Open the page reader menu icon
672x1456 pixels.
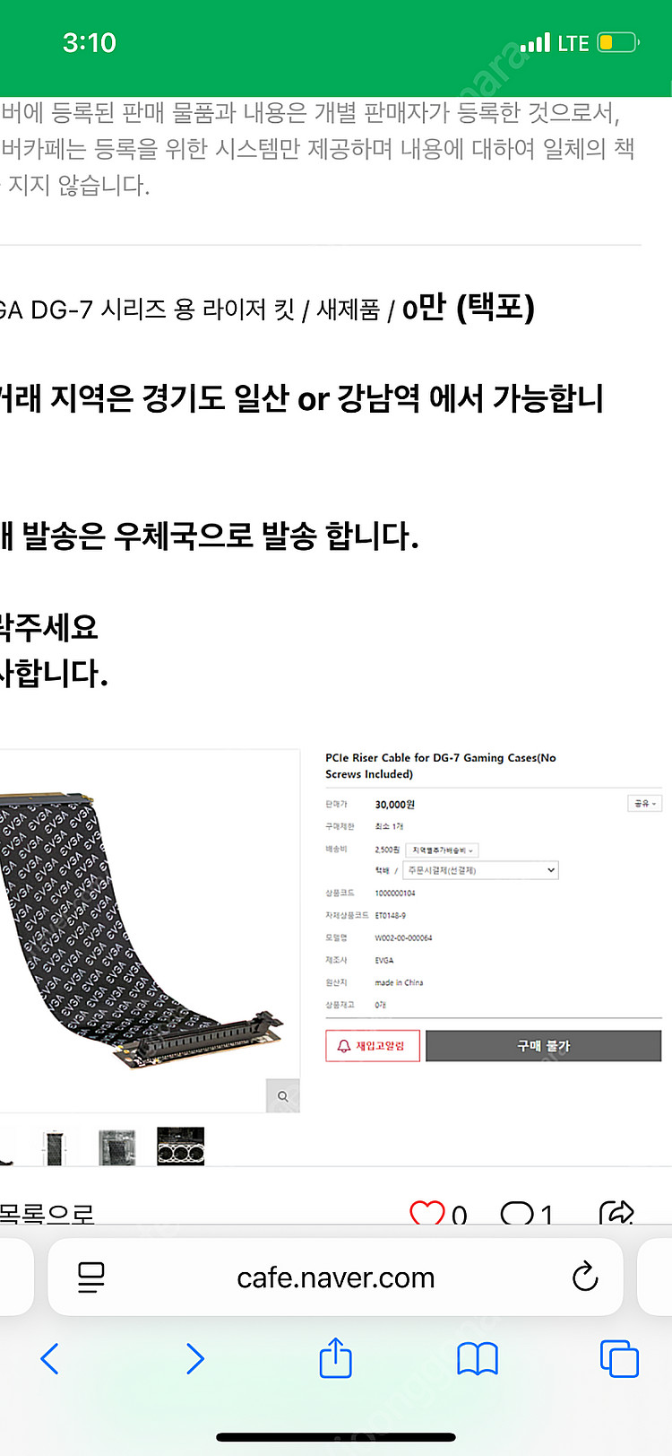tap(91, 1277)
